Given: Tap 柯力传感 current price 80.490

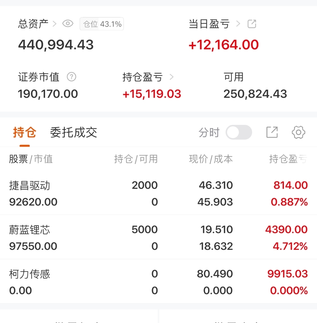Looking at the screenshot, I should pyautogui.click(x=215, y=274).
